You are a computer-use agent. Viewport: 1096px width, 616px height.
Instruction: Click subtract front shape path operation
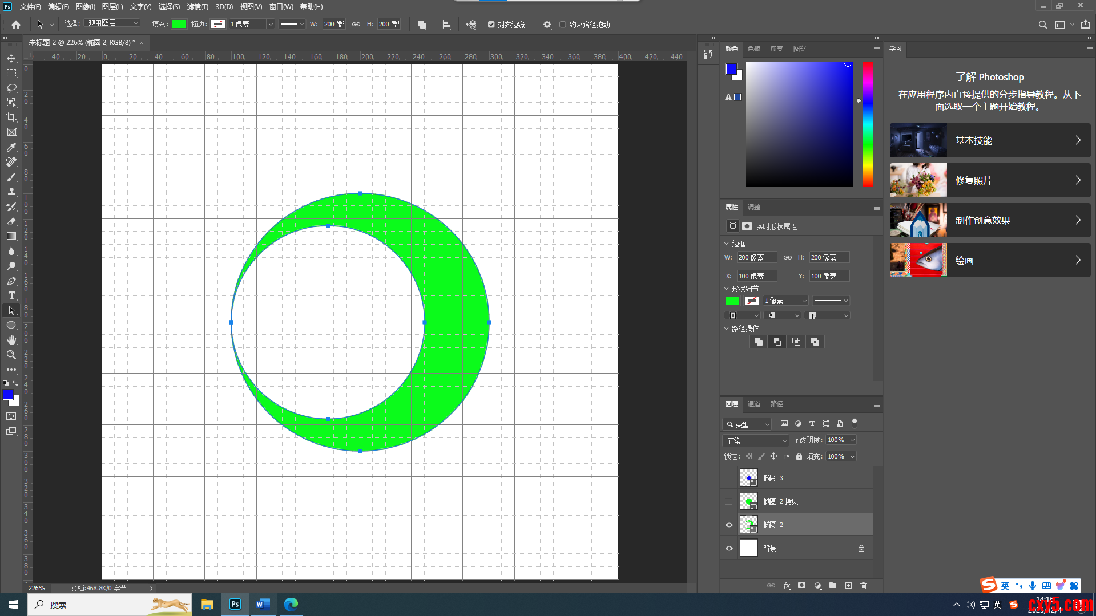click(777, 342)
